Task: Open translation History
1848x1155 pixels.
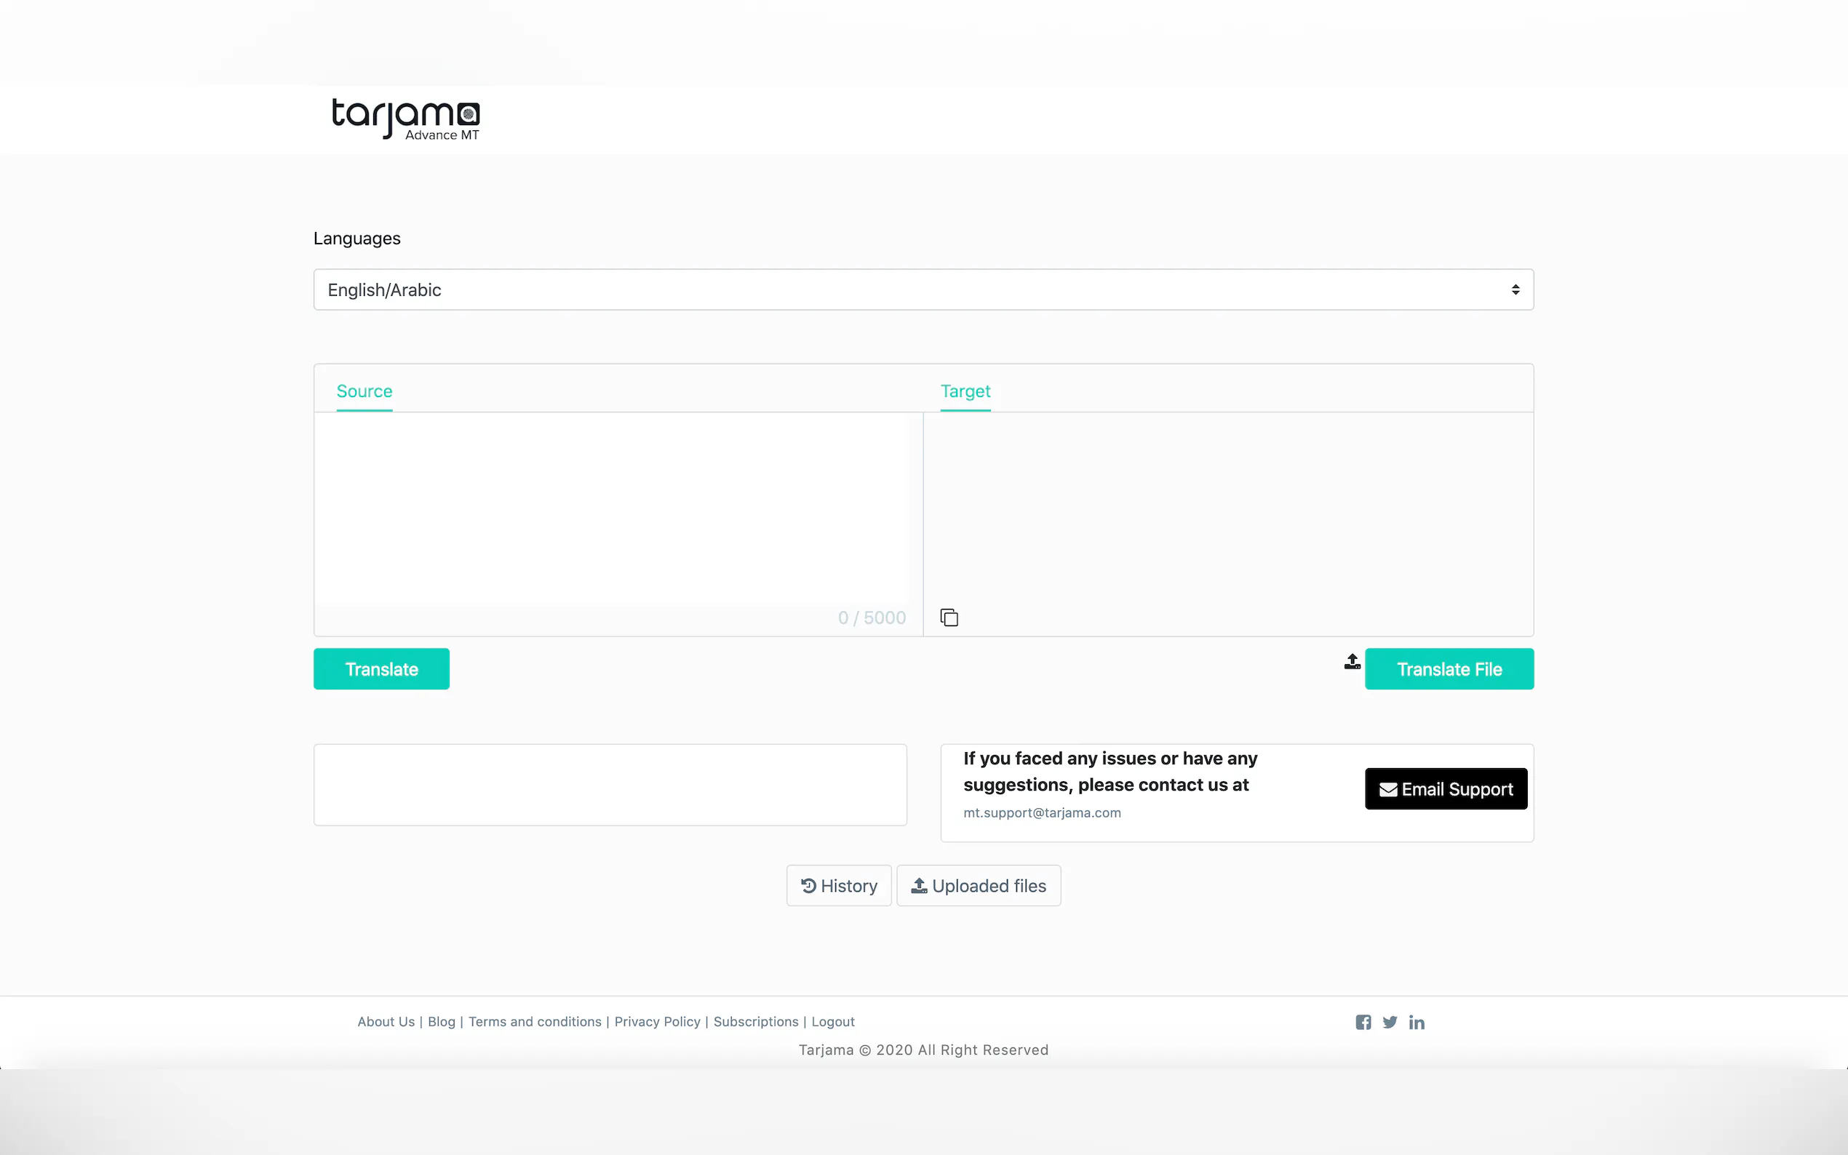Action: click(839, 885)
